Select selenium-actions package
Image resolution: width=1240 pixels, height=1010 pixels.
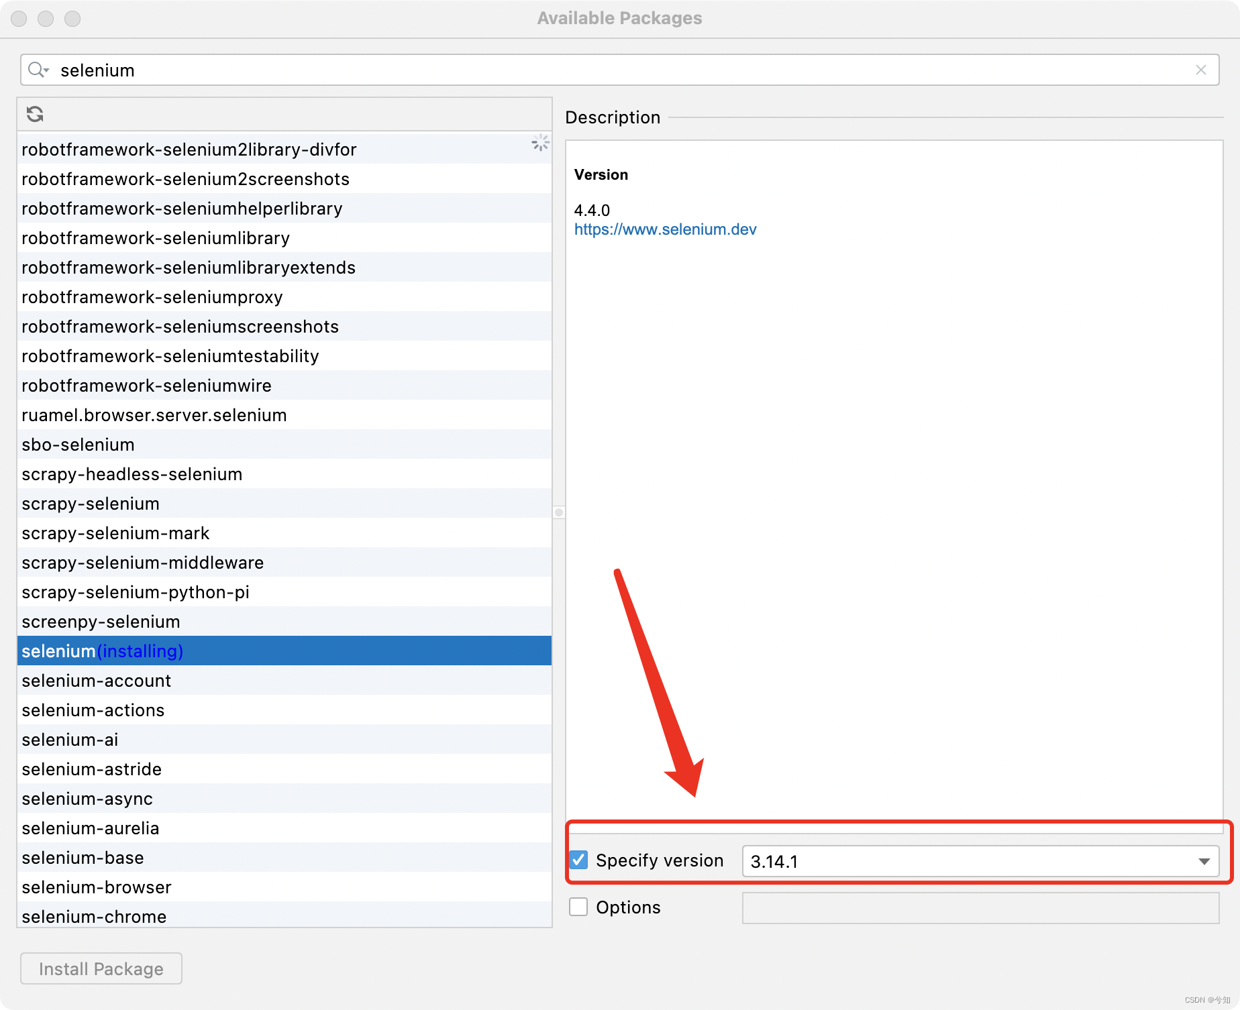click(x=285, y=710)
